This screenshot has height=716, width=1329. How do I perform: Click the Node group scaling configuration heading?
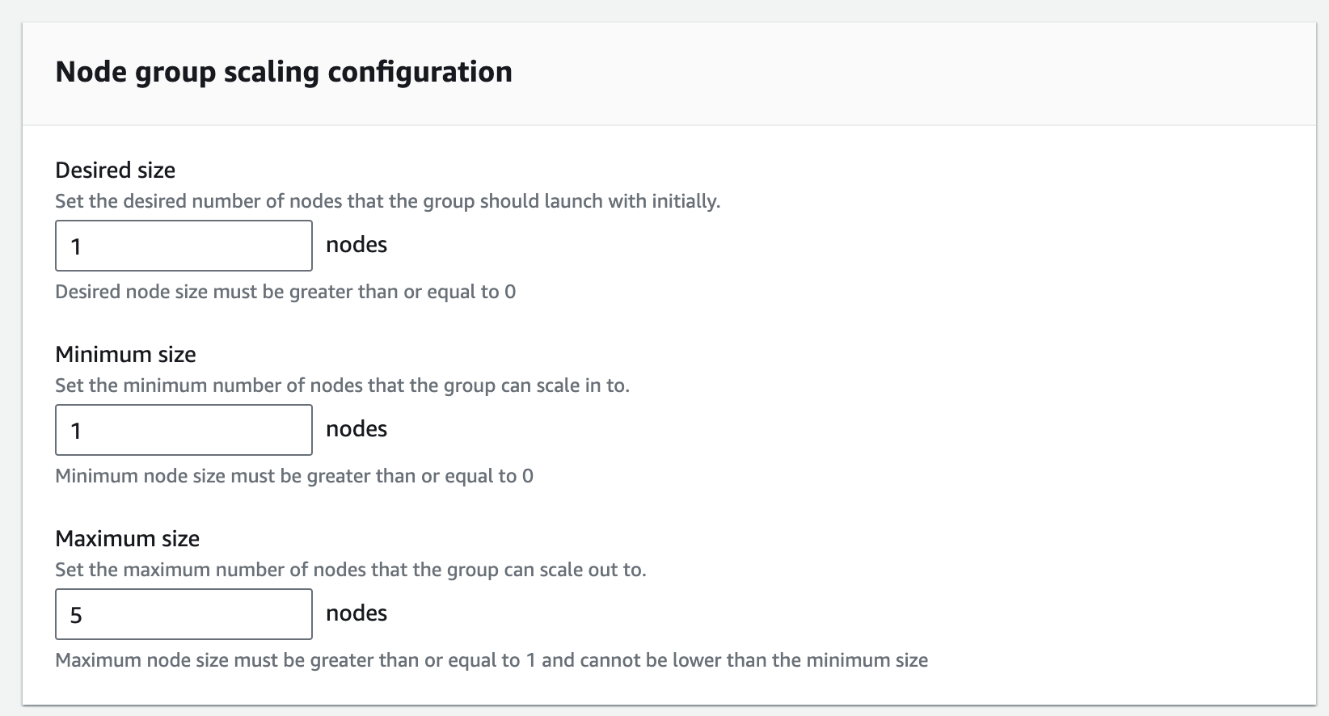(284, 71)
